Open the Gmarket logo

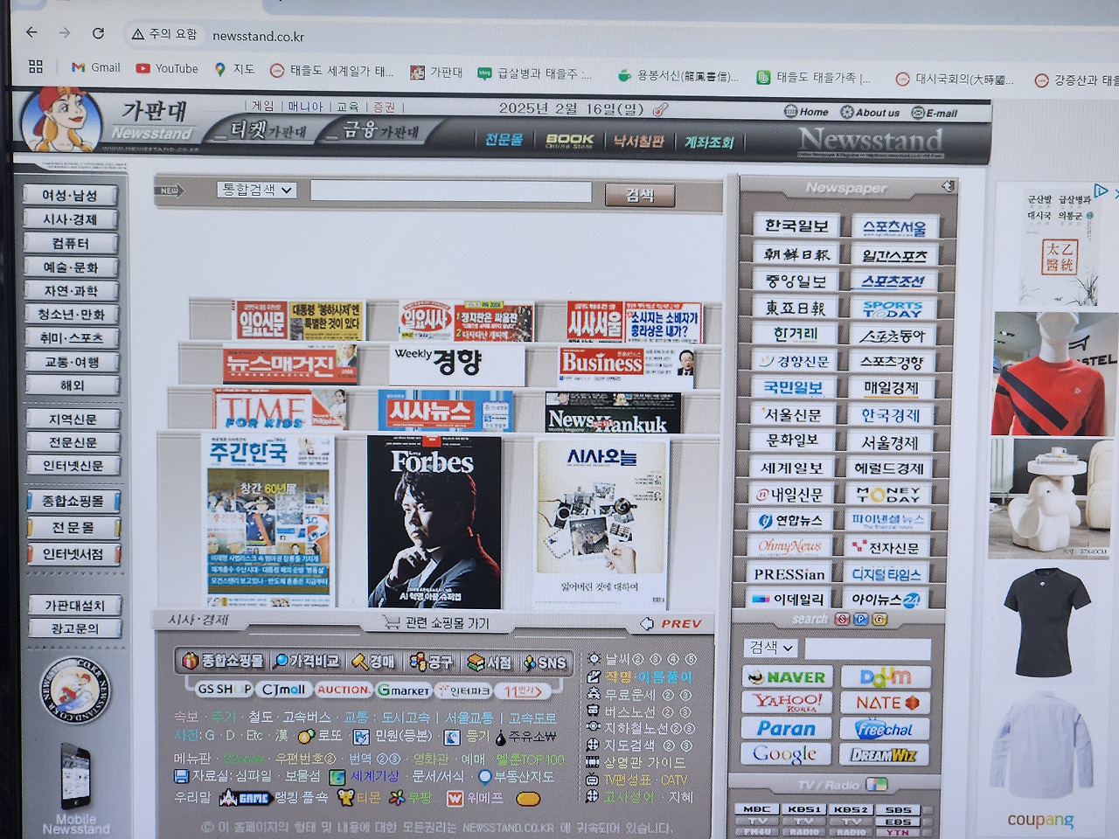[403, 690]
